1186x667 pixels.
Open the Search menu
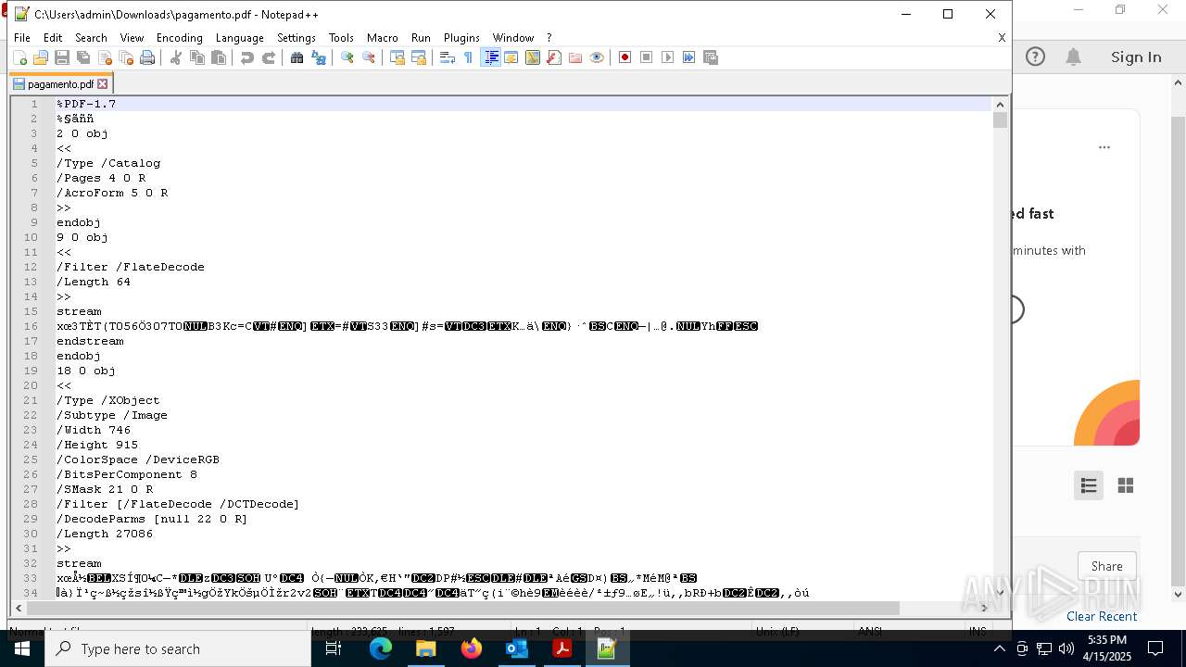[91, 38]
